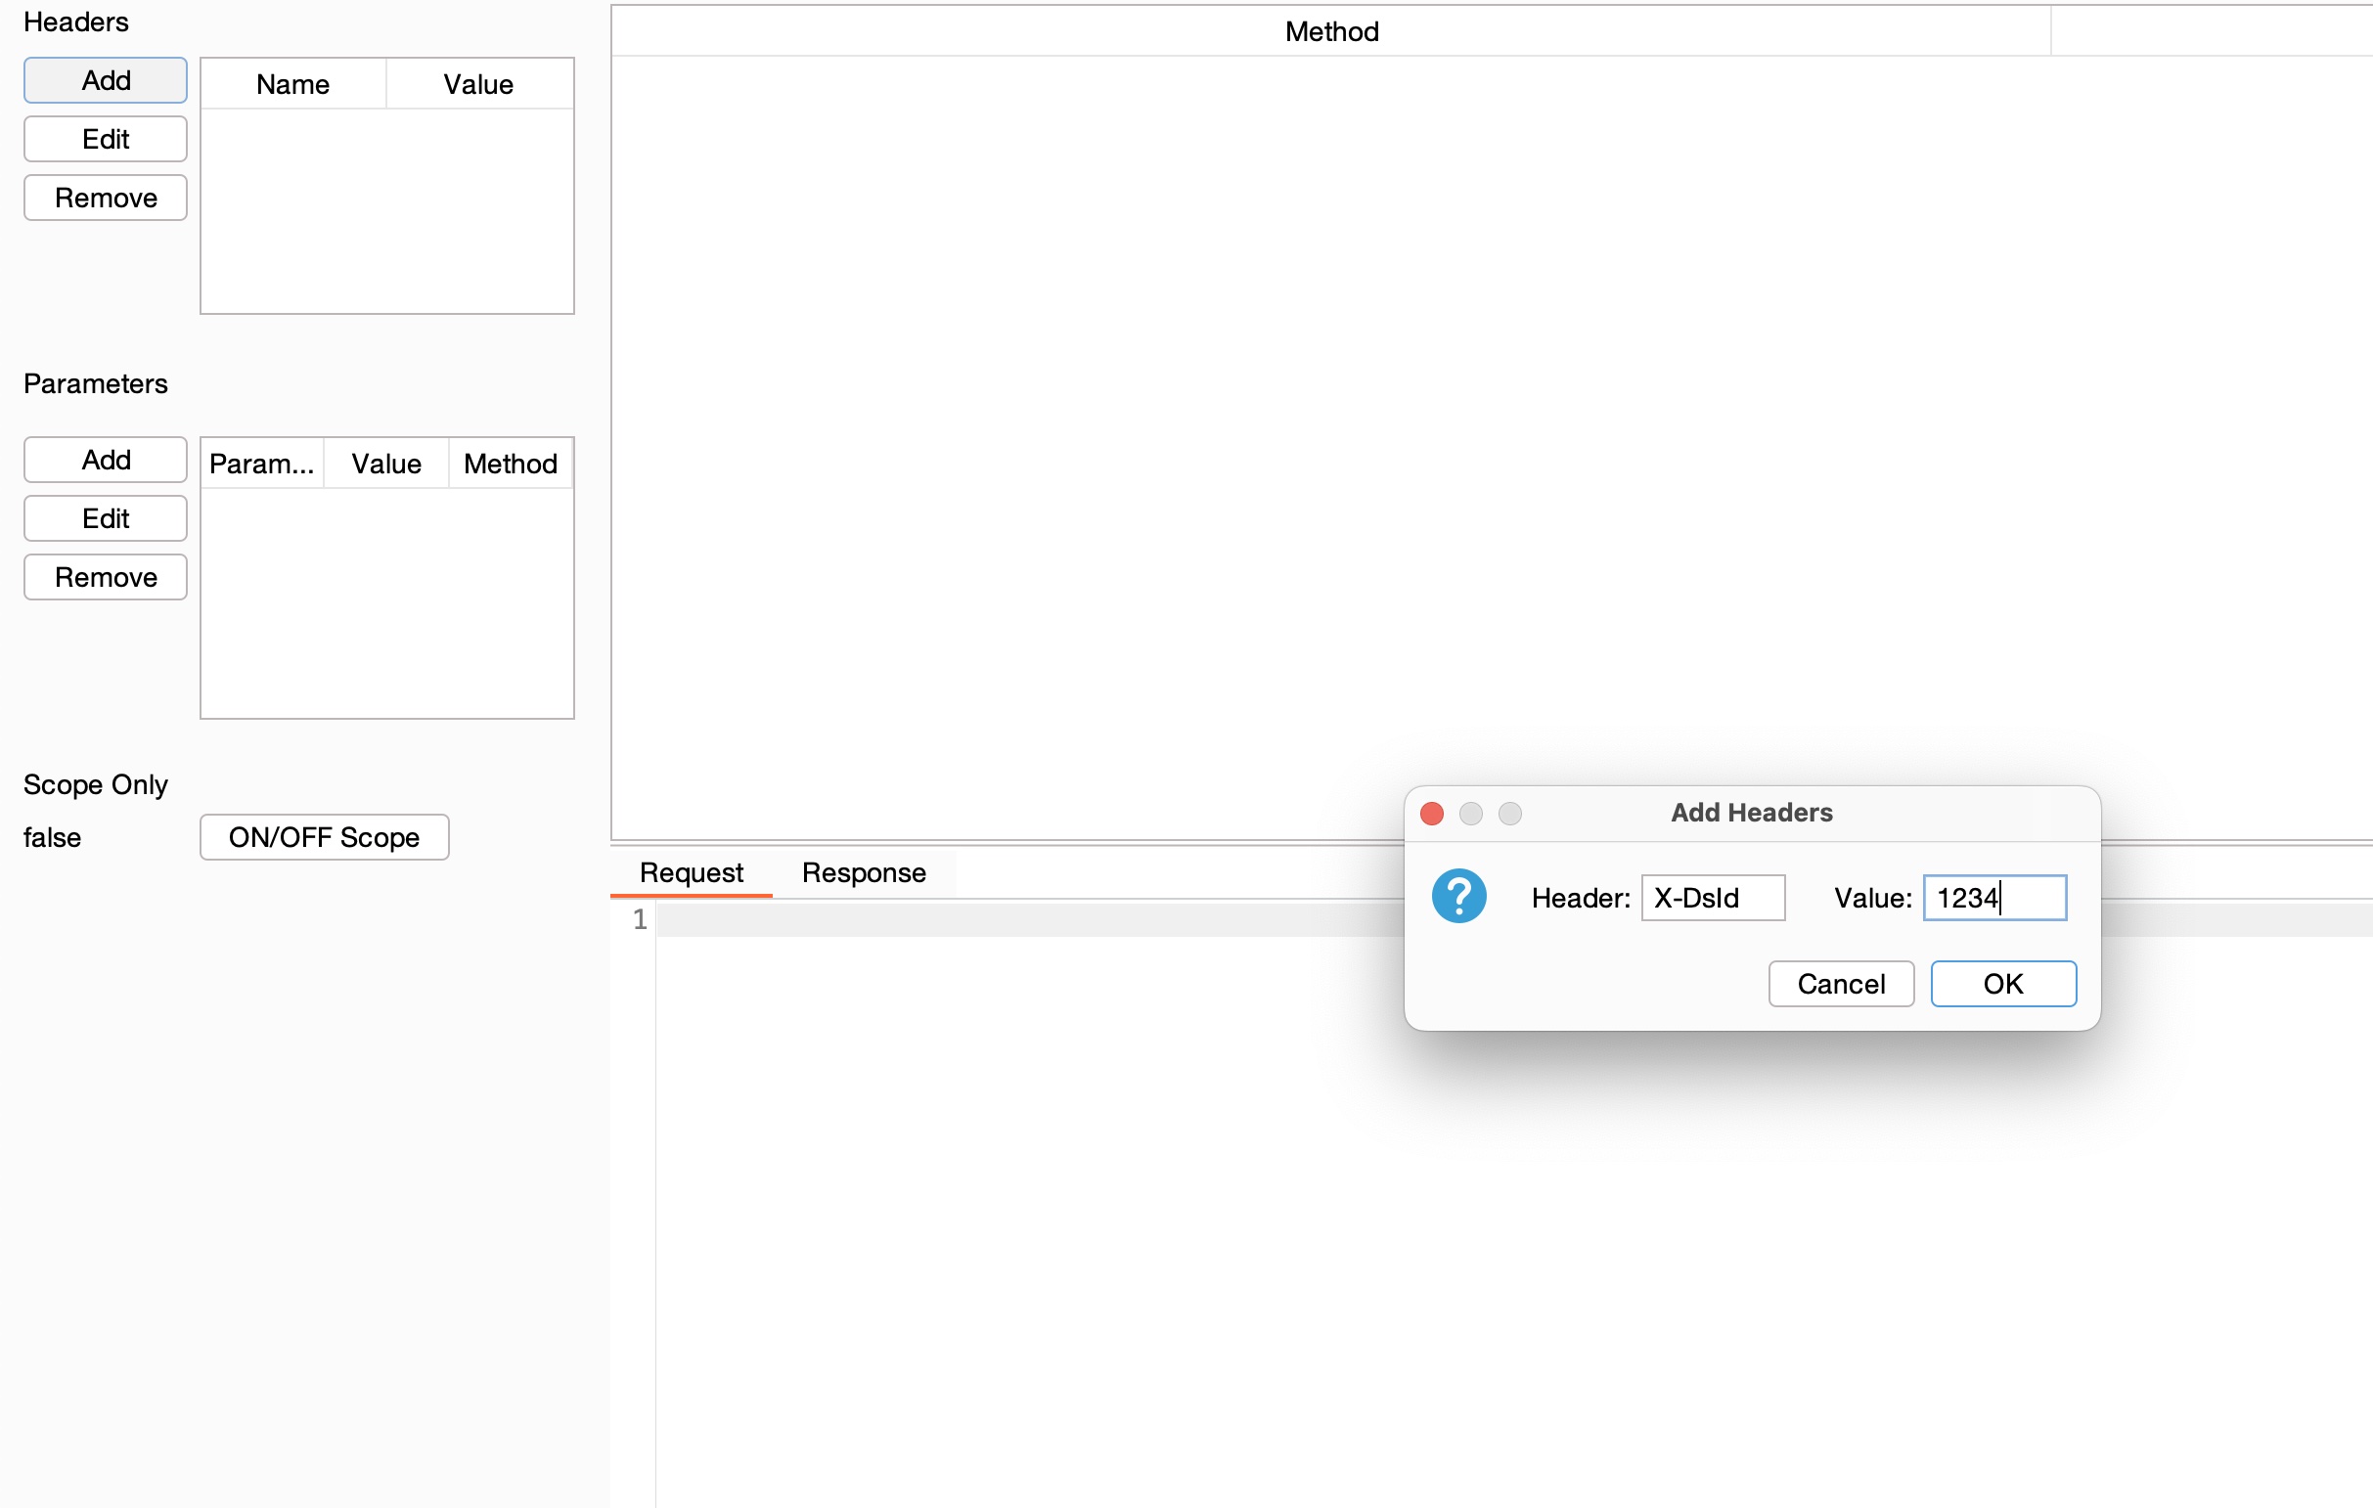Cancel the Add Headers dialog
The width and height of the screenshot is (2373, 1508).
pyautogui.click(x=1840, y=983)
